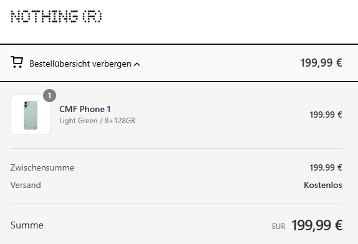Click the header total 199,99 €
The width and height of the screenshot is (358, 244).
point(321,63)
